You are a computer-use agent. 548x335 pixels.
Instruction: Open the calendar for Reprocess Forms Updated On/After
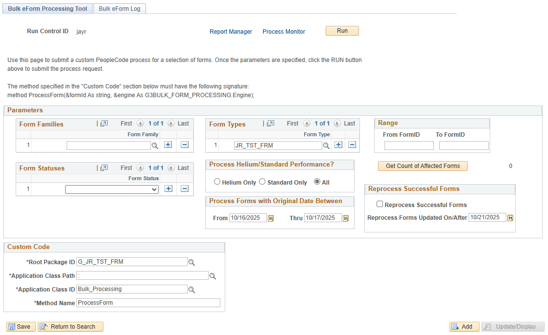click(x=510, y=217)
